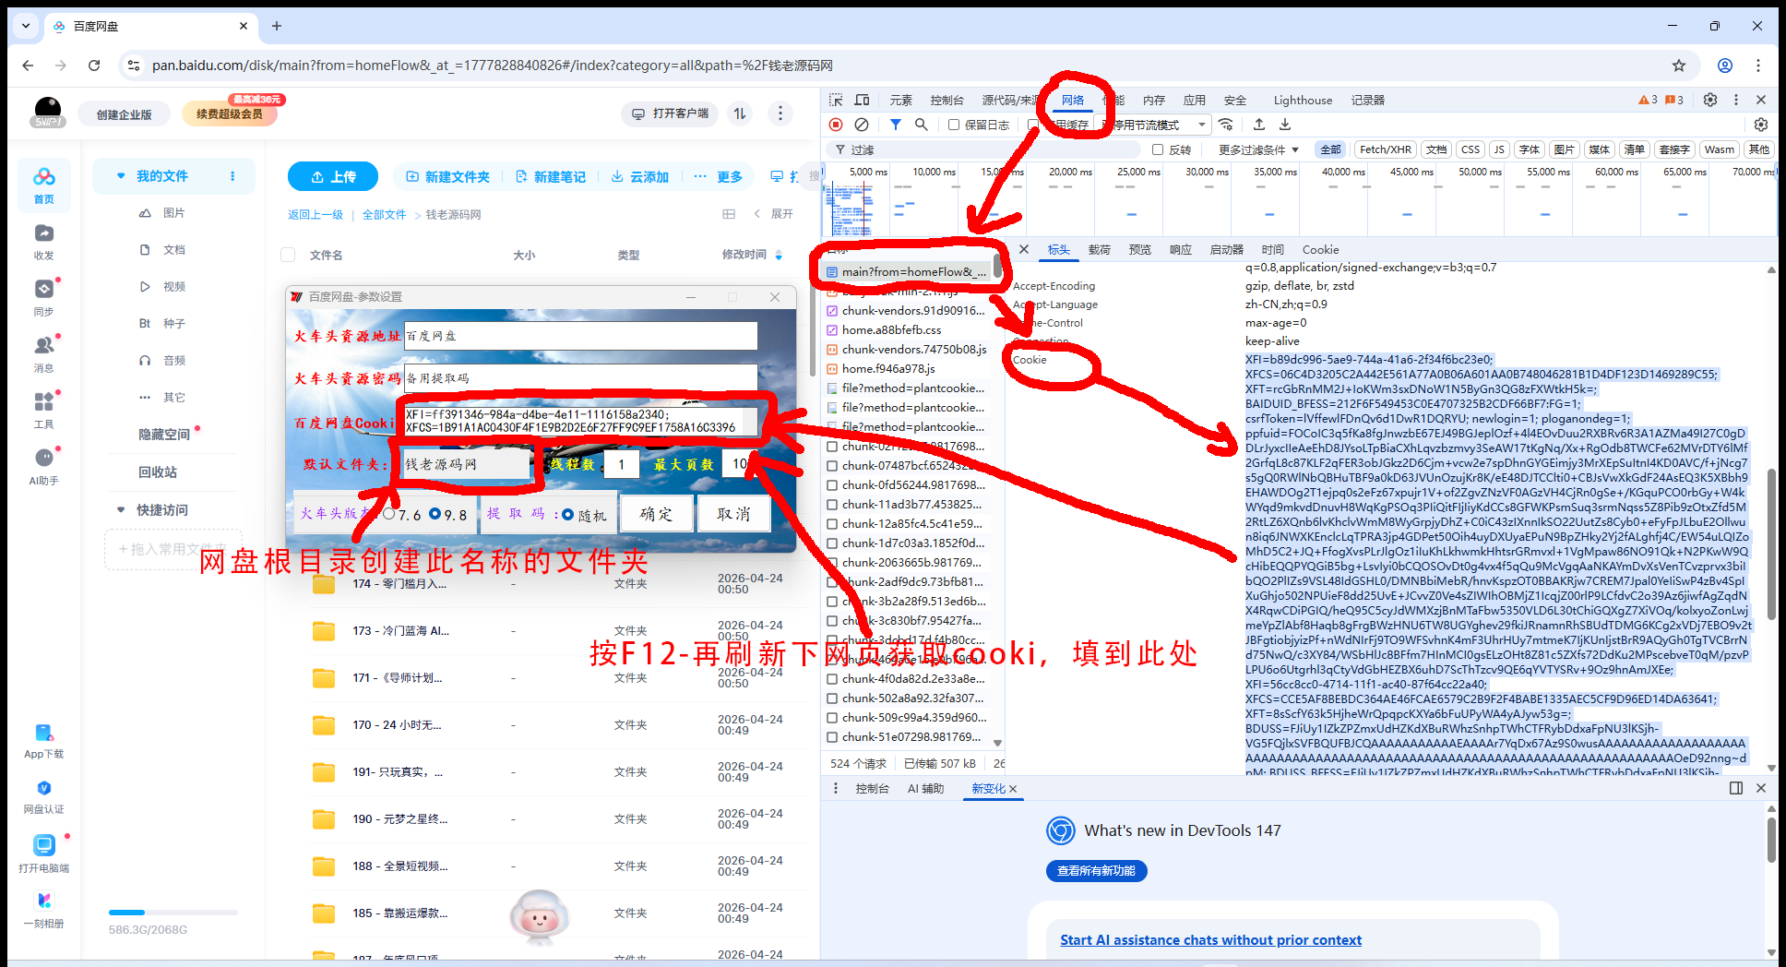Open the request 载荷 tab
1786x967 pixels.
[1100, 250]
